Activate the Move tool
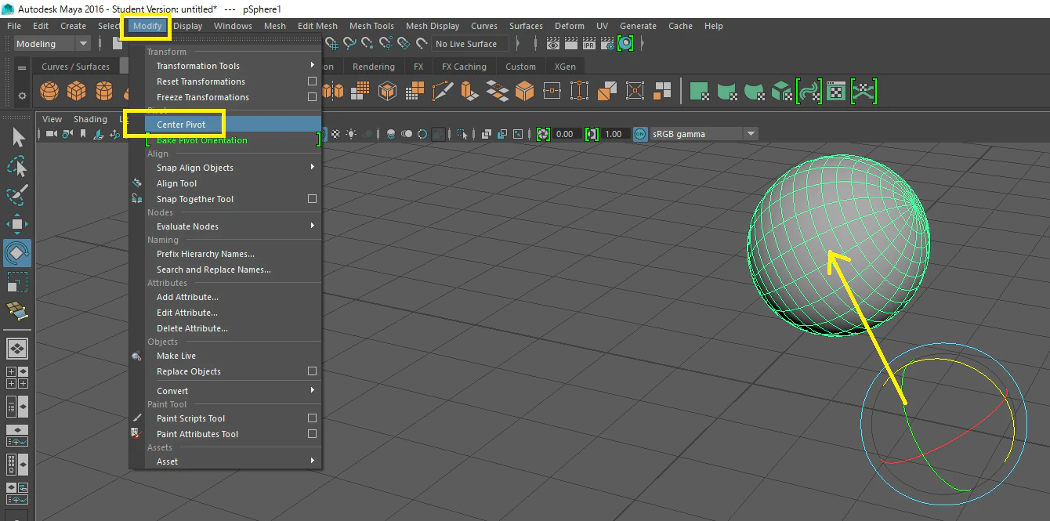Screen dimensions: 1050x521 point(17,224)
